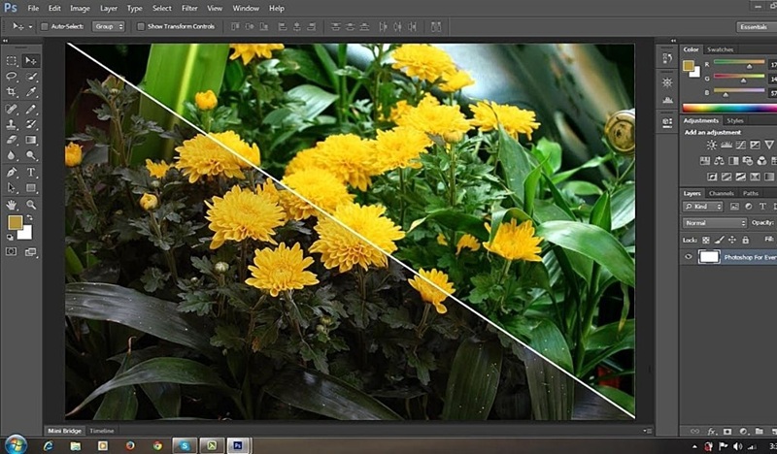Select the Crop tool
The image size is (777, 454).
tap(11, 91)
